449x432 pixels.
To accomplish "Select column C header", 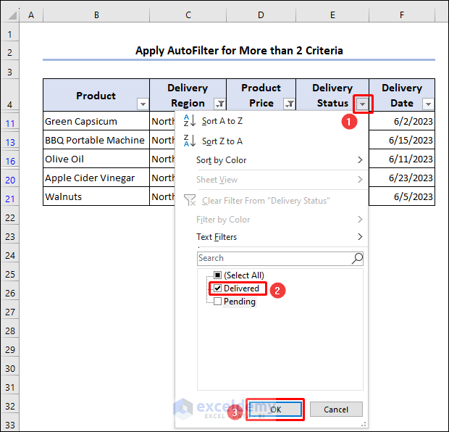I will pos(188,15).
